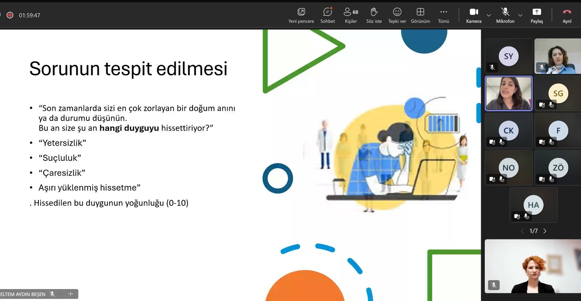Open the Tepki ver reactions
Image resolution: width=581 pixels, height=301 pixels.
tap(397, 16)
